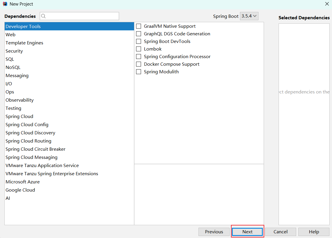Close the New Project dialog
332x238 pixels.
[x=327, y=4]
